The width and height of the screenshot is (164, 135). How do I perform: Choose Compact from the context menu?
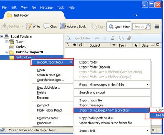pyautogui.click(x=43, y=105)
